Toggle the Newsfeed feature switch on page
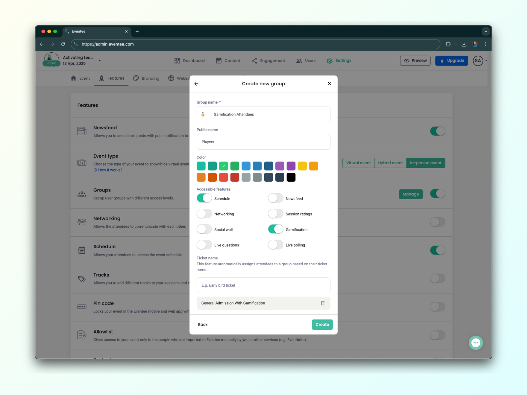Image resolution: width=527 pixels, height=395 pixels. [437, 131]
